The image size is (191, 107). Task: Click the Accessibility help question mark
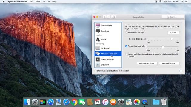click(x=181, y=71)
